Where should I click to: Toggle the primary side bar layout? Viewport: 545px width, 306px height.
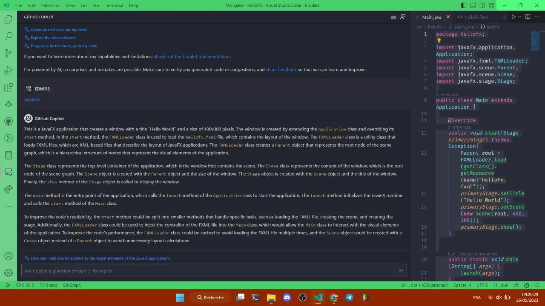pos(464,6)
